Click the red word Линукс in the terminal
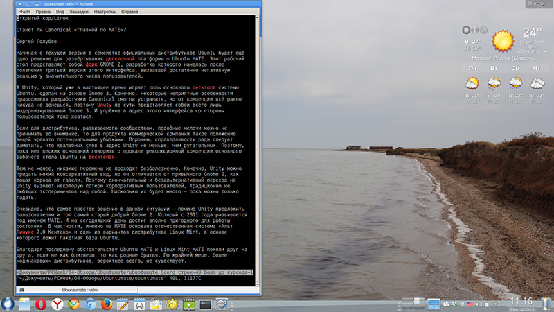This screenshot has width=554, height=312. pyautogui.click(x=25, y=232)
